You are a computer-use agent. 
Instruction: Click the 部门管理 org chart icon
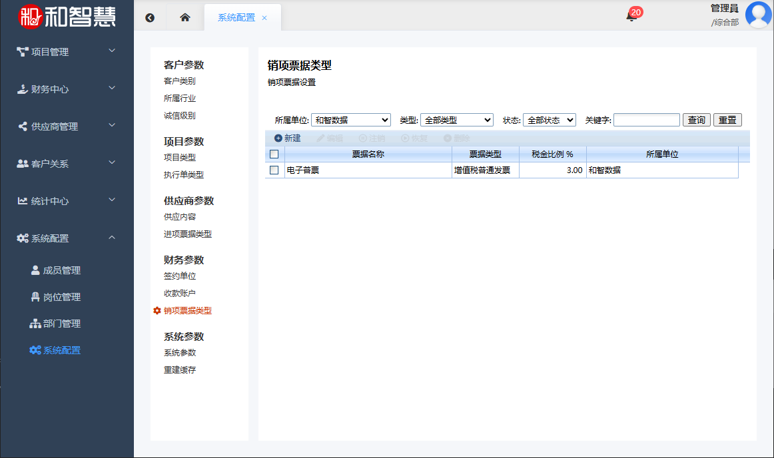pyautogui.click(x=35, y=324)
